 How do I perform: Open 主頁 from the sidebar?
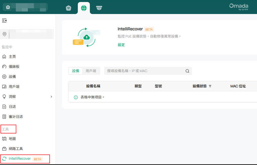point(12,57)
